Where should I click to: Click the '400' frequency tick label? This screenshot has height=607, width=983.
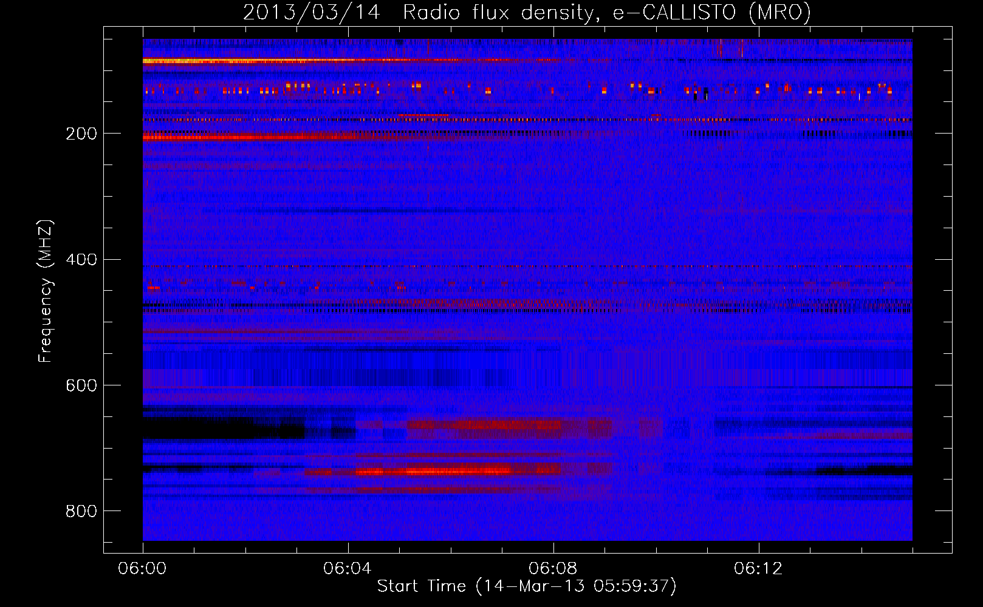pyautogui.click(x=81, y=260)
